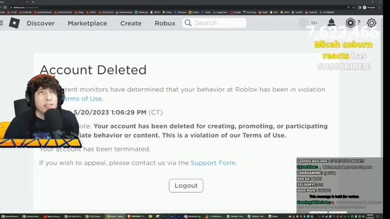
Task: Open the Discover page
Action: [x=41, y=23]
